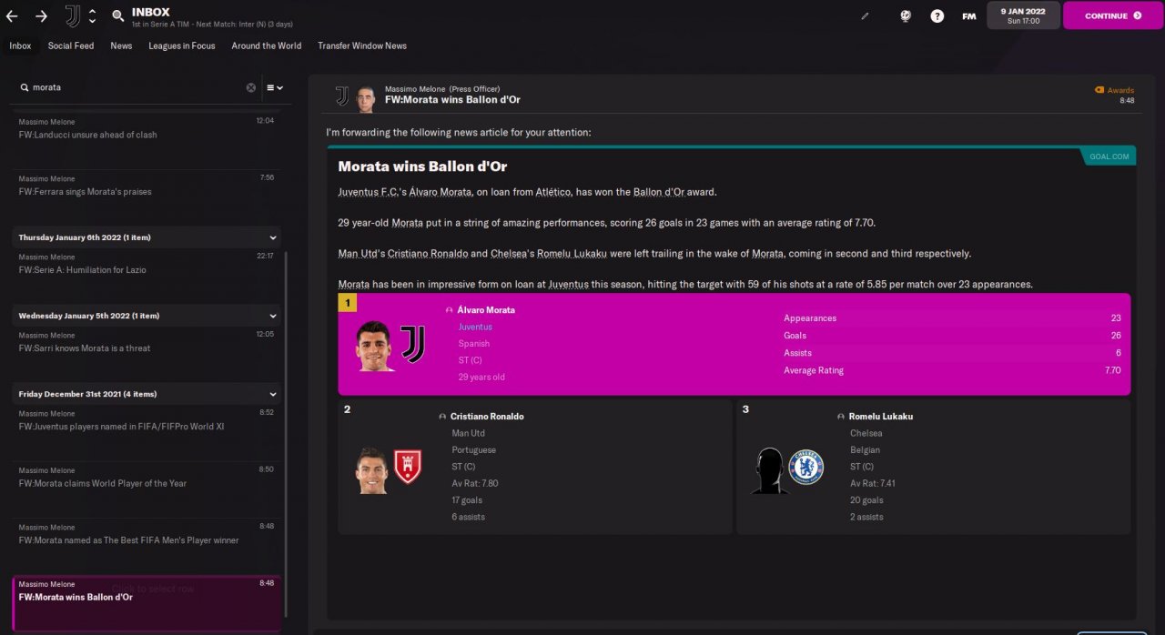Open the help question mark icon
This screenshot has width=1165, height=635.
tap(937, 15)
